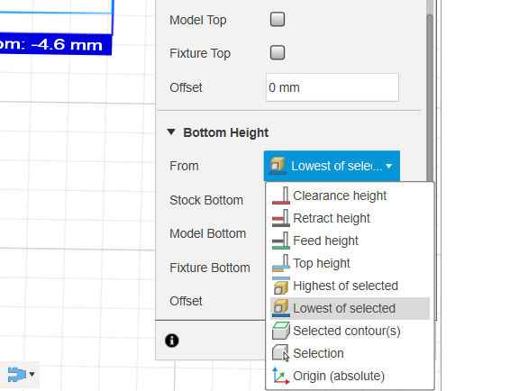Click the Top height icon
This screenshot has width=510, height=391.
(x=281, y=263)
